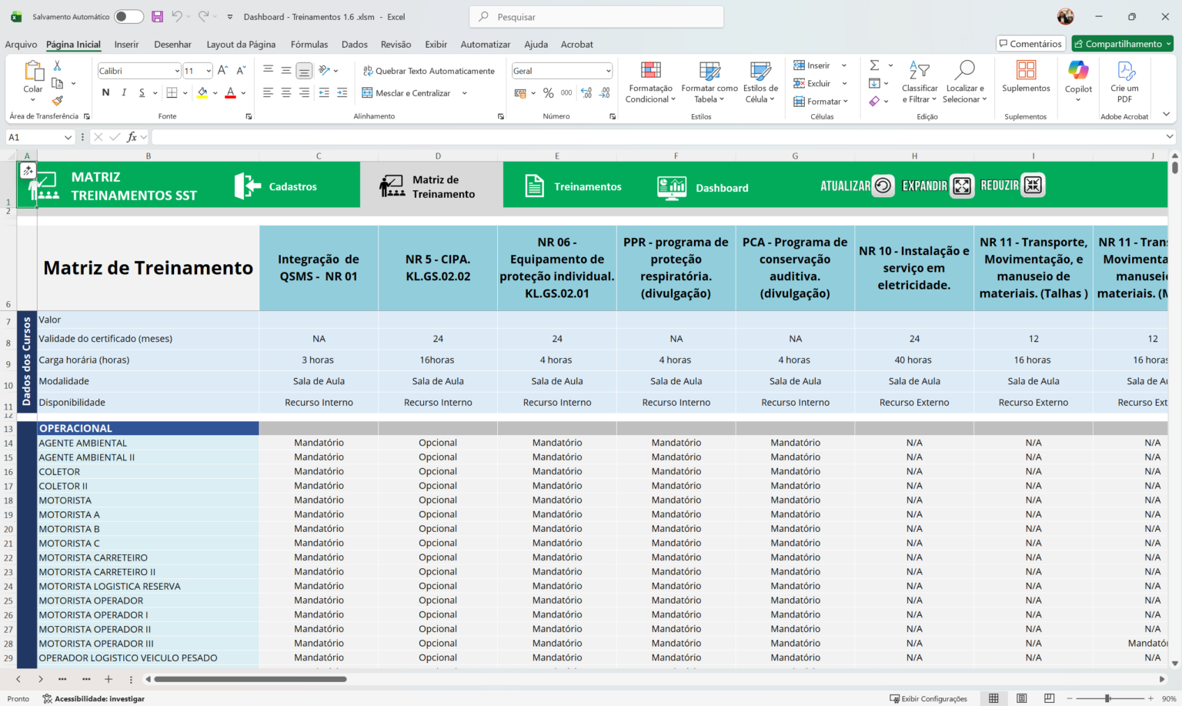Viewport: 1182px width, 706px height.
Task: Activate the Format Painter brush
Action: point(57,100)
